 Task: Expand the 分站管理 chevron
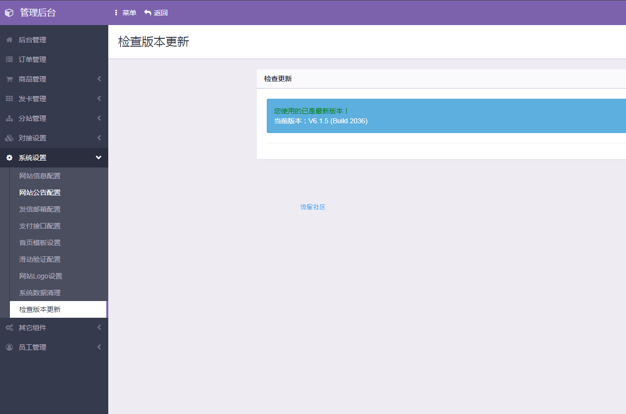(99, 118)
